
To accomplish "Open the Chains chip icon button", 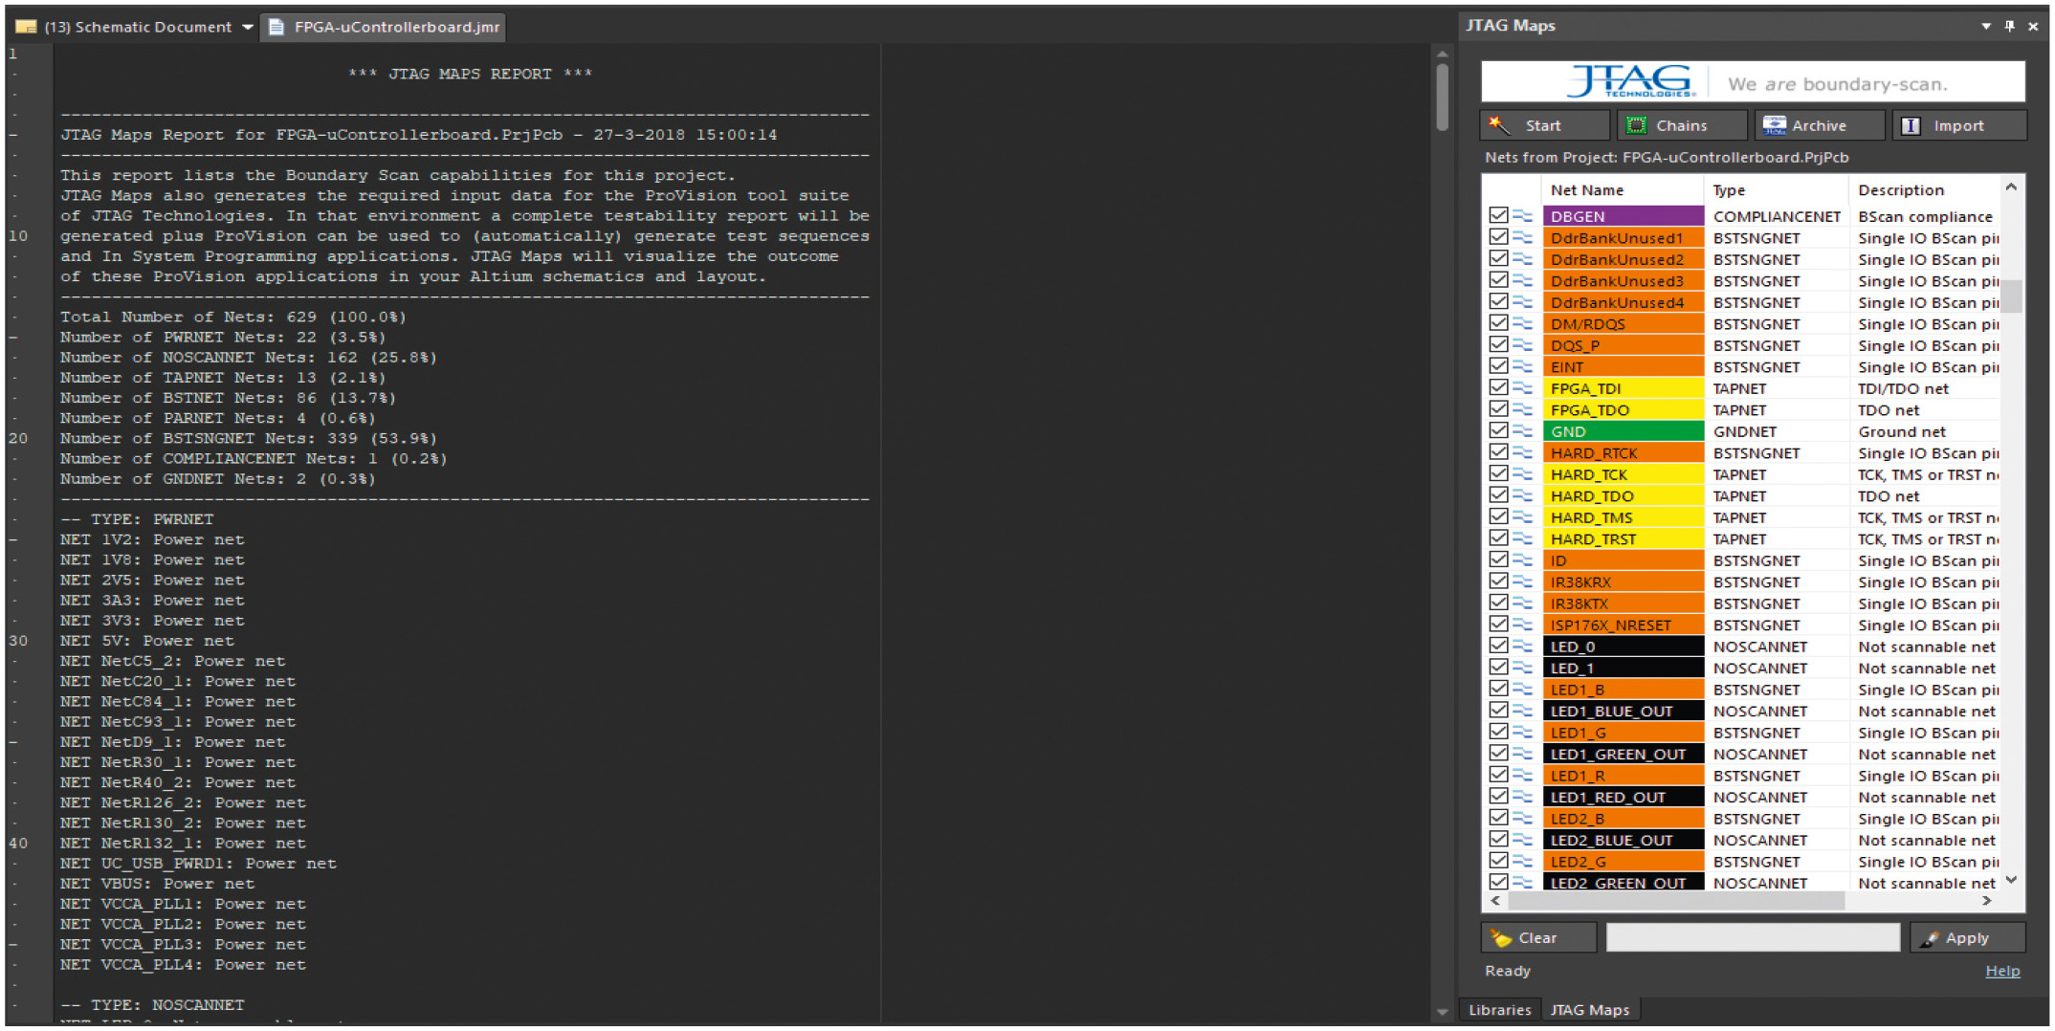I will coord(1637,125).
